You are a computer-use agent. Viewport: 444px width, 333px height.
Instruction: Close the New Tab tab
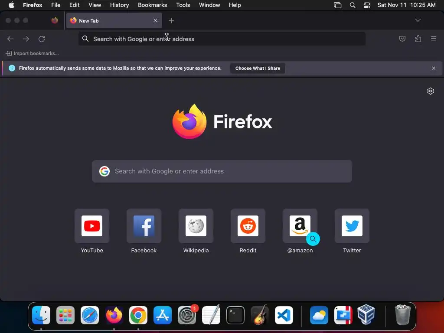point(155,20)
